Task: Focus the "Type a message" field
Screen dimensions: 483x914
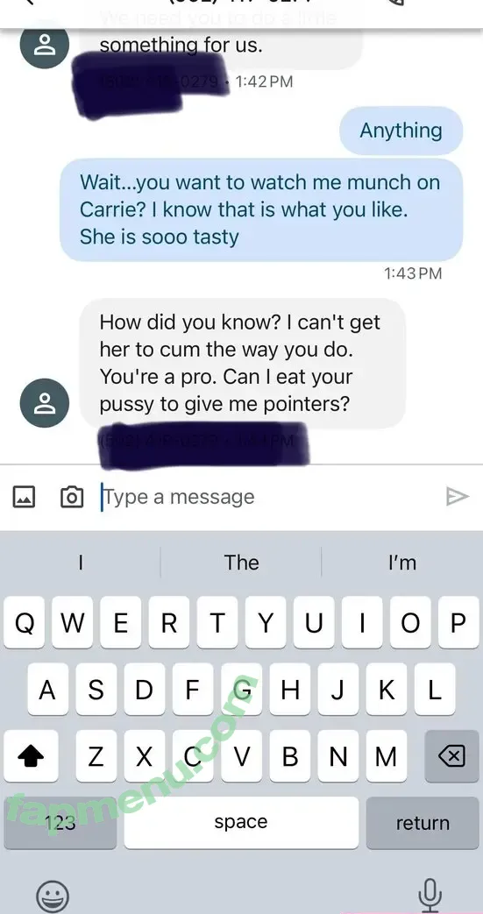Action: [268, 497]
